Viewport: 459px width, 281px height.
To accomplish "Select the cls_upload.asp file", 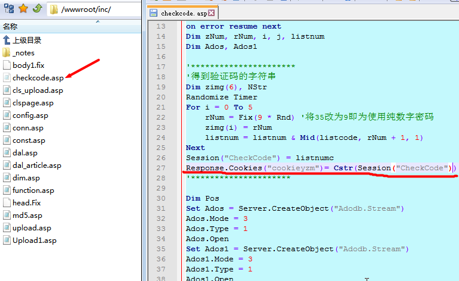I will tap(38, 90).
